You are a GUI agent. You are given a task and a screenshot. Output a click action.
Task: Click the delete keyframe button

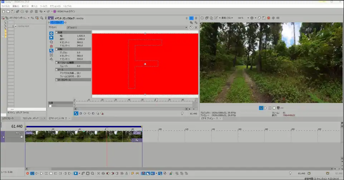click(x=102, y=113)
